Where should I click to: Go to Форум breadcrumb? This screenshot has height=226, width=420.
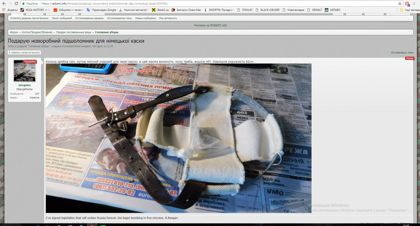pyautogui.click(x=14, y=32)
